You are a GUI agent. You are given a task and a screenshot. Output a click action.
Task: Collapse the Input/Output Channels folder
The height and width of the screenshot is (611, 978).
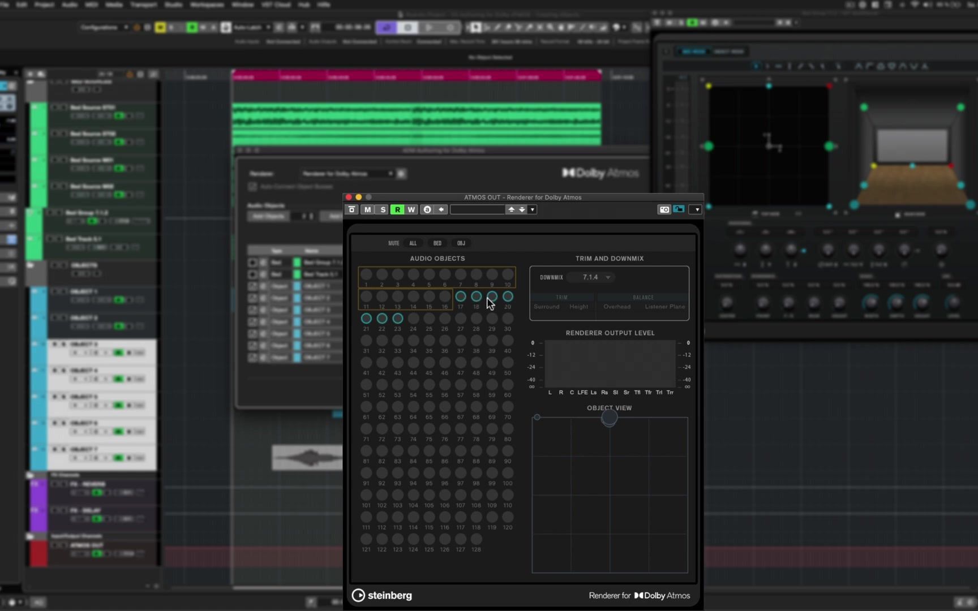pyautogui.click(x=31, y=536)
